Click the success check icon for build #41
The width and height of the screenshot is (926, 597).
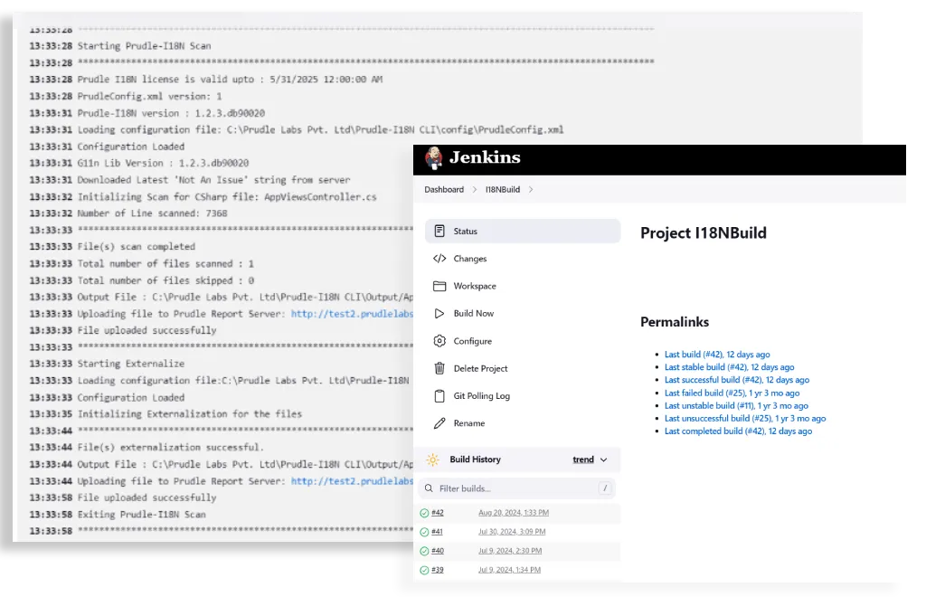click(424, 532)
